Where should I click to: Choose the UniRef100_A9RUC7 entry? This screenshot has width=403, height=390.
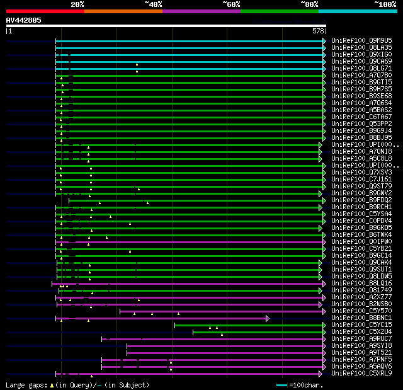click(x=361, y=339)
